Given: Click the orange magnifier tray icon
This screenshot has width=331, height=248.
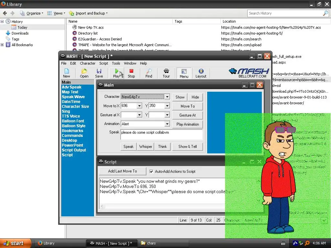Looking at the screenshot, I should point(307,243).
